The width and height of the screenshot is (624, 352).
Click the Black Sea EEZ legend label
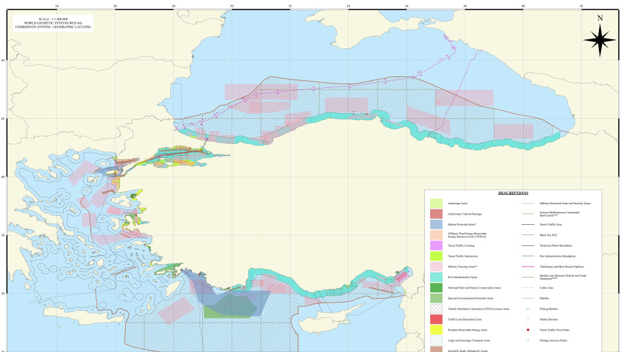[x=548, y=235]
